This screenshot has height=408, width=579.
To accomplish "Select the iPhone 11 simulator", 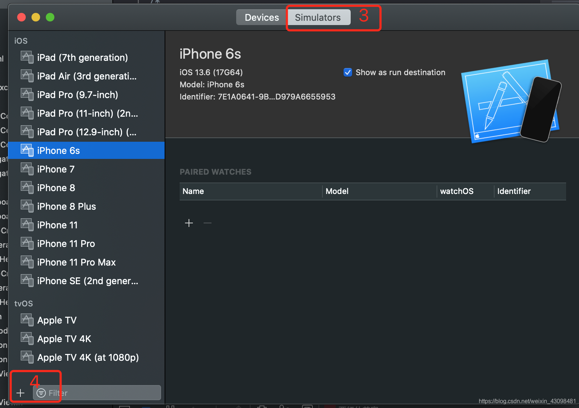I will (86, 225).
